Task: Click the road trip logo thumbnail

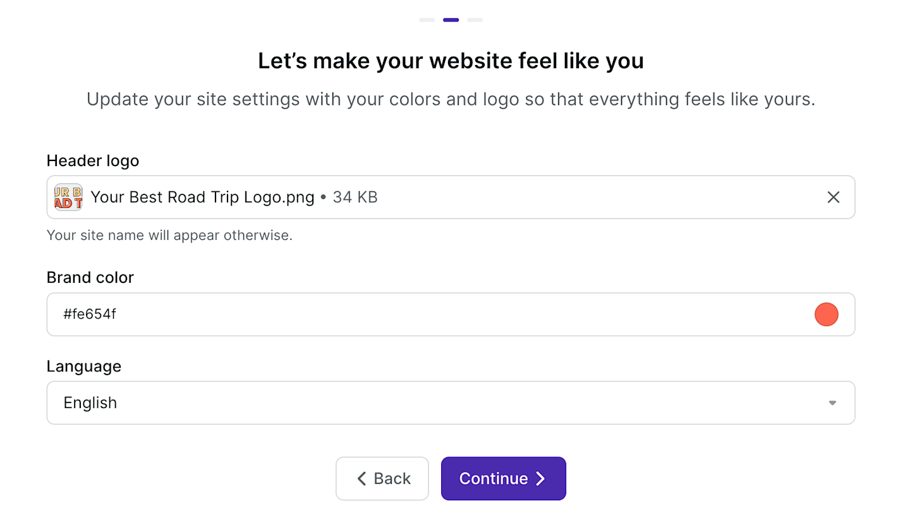Action: pos(68,197)
